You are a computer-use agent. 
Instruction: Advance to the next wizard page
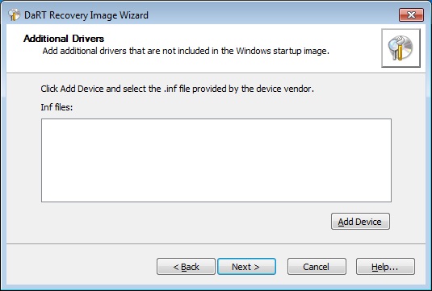point(246,267)
